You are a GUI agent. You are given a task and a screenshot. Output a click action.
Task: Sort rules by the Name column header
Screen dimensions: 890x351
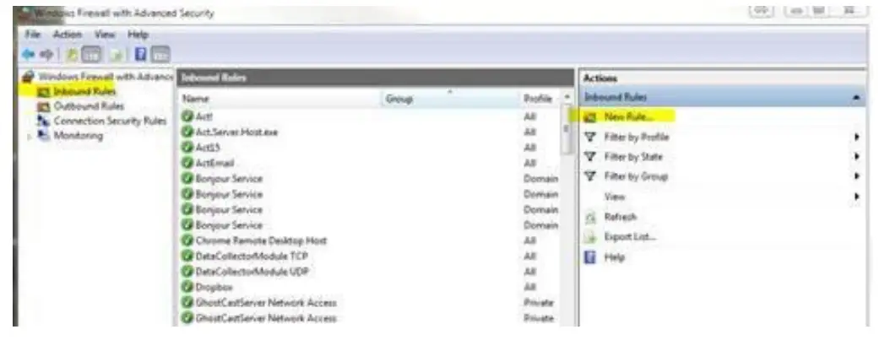point(279,99)
